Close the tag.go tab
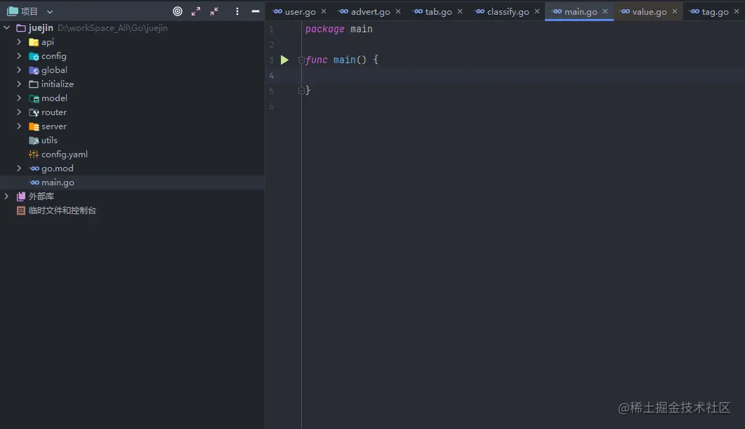The image size is (745, 429). click(x=737, y=11)
